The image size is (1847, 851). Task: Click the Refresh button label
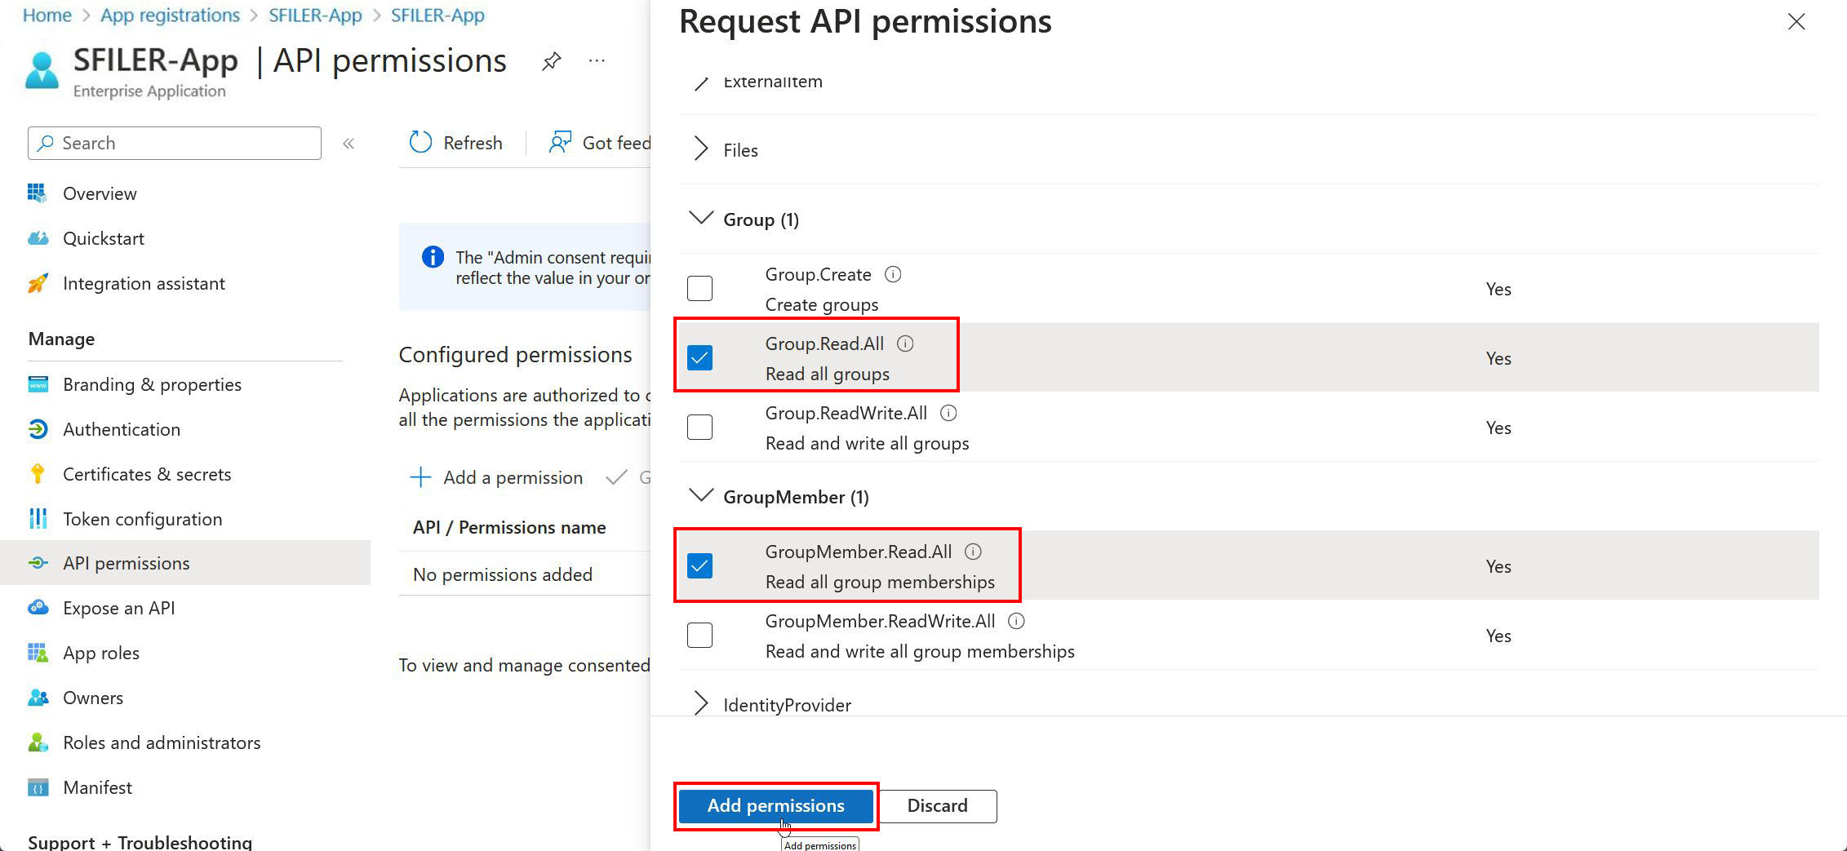click(473, 143)
